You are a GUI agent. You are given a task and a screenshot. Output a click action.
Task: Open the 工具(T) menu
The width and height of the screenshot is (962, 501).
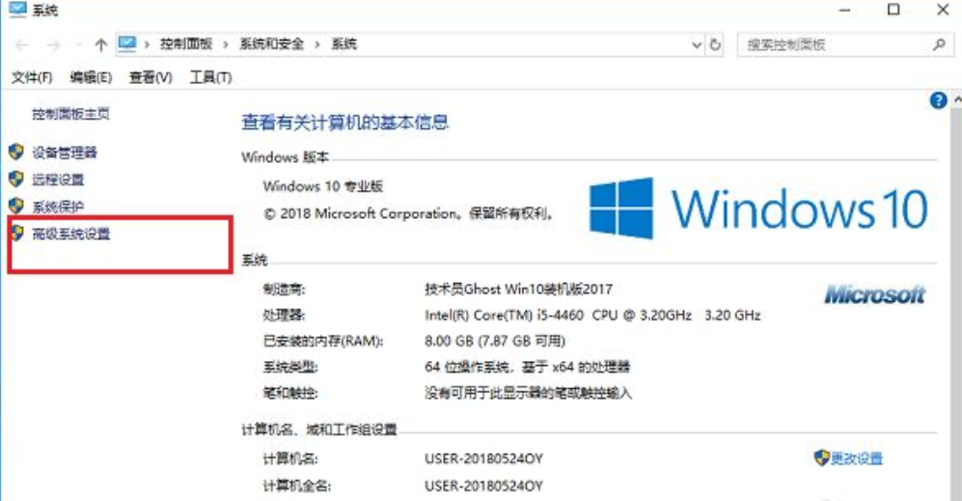pyautogui.click(x=210, y=77)
